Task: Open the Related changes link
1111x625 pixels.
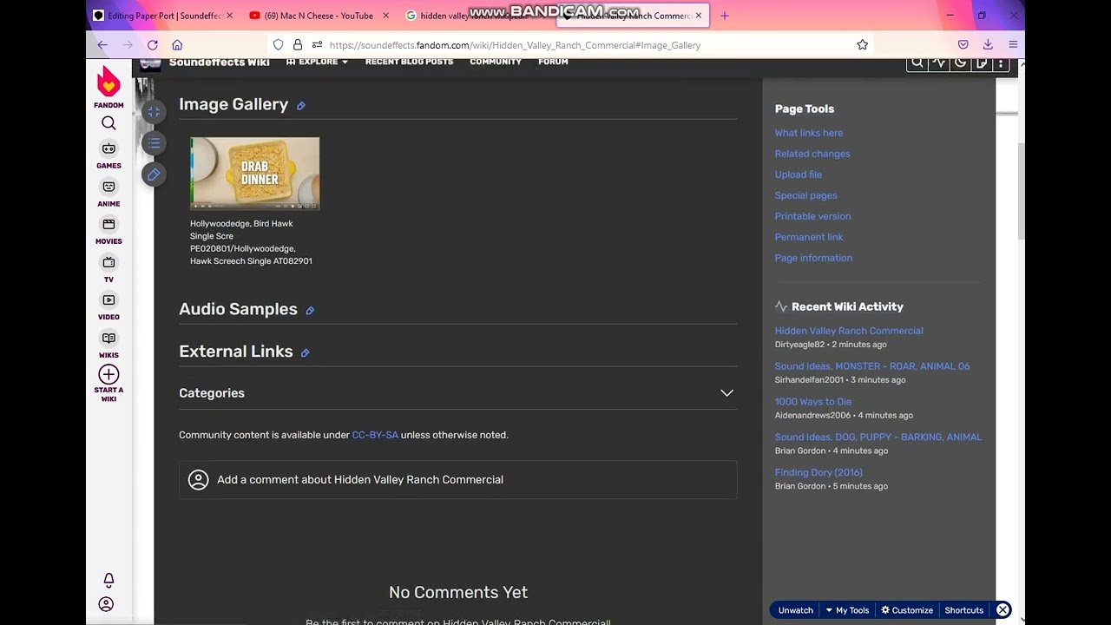Action: pyautogui.click(x=812, y=154)
